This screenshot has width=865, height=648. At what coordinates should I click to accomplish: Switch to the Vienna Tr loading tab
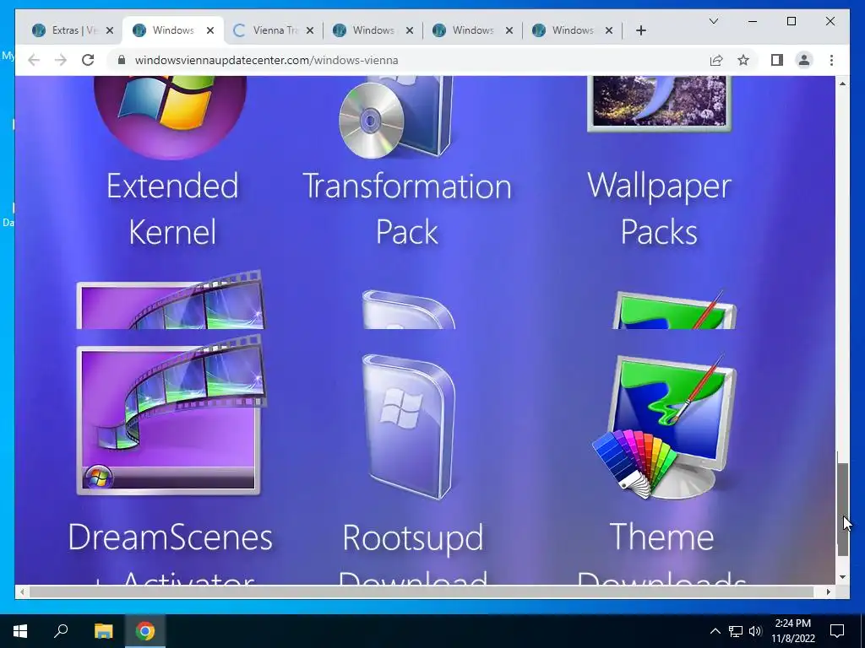[275, 30]
